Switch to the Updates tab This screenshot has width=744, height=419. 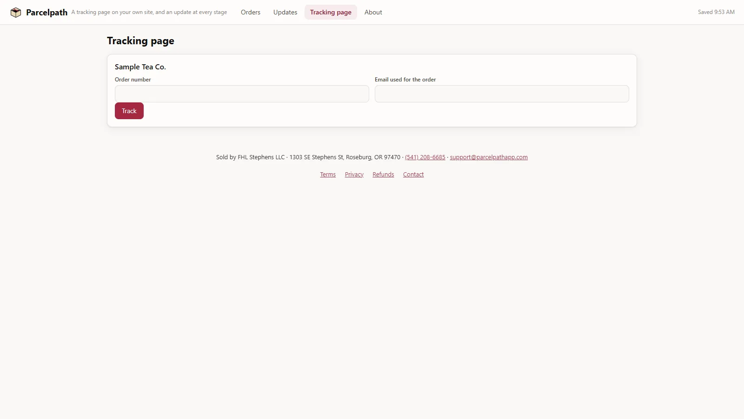(x=285, y=12)
